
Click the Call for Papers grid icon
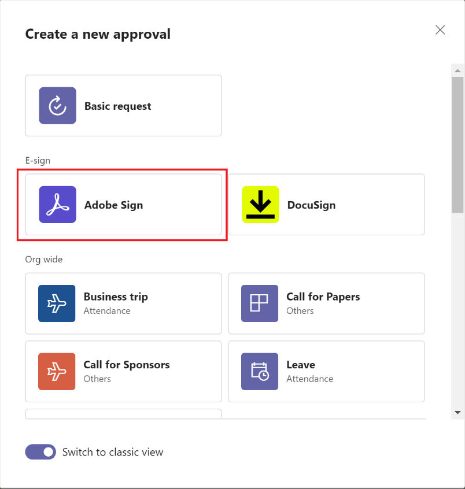pyautogui.click(x=260, y=303)
